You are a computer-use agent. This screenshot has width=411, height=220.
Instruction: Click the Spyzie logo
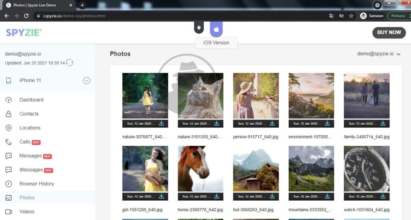point(24,32)
